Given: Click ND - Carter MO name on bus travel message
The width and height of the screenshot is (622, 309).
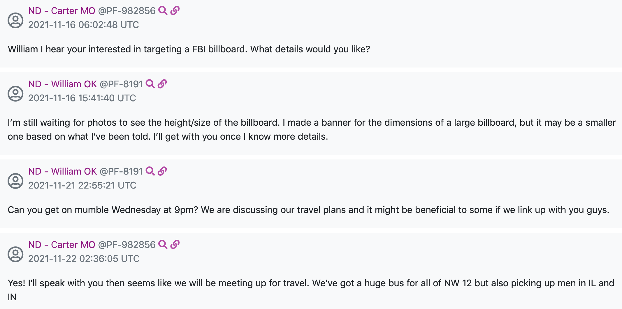Looking at the screenshot, I should (62, 245).
